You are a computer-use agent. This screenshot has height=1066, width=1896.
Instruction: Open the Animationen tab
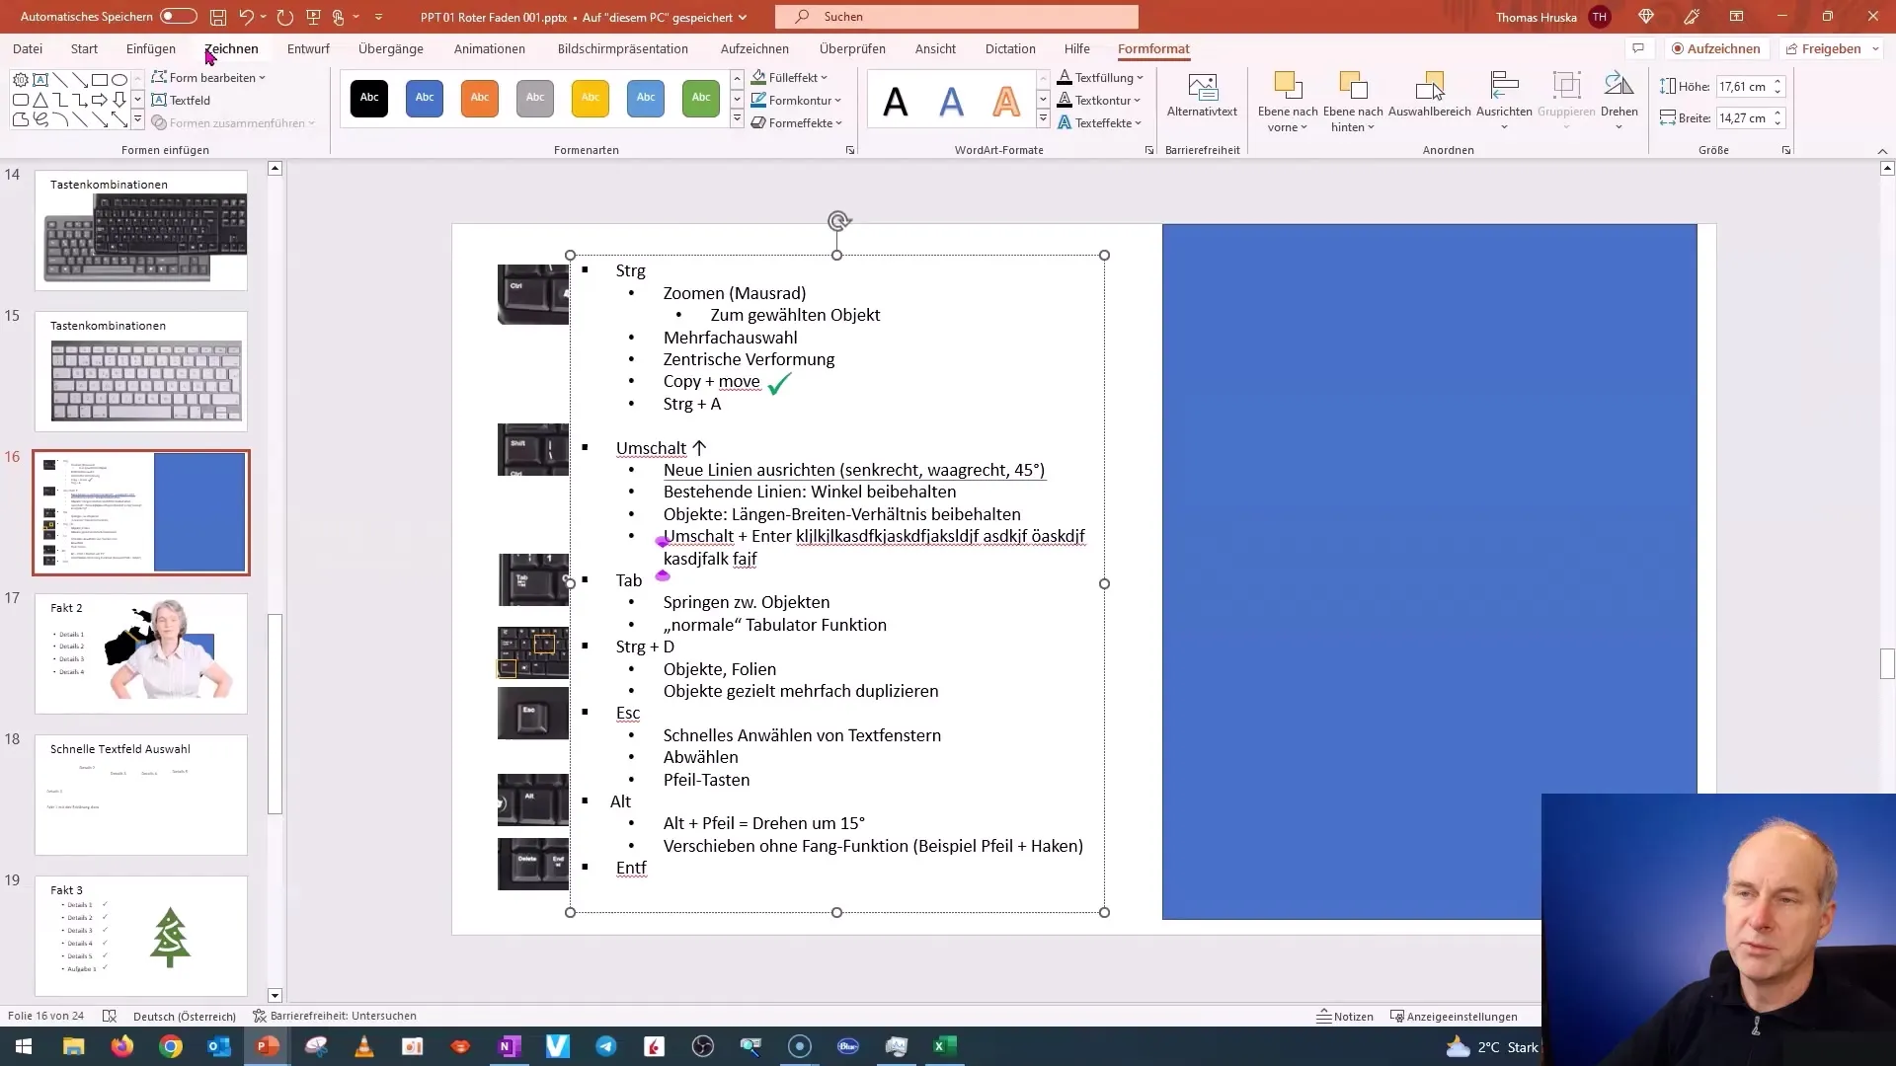pyautogui.click(x=490, y=48)
